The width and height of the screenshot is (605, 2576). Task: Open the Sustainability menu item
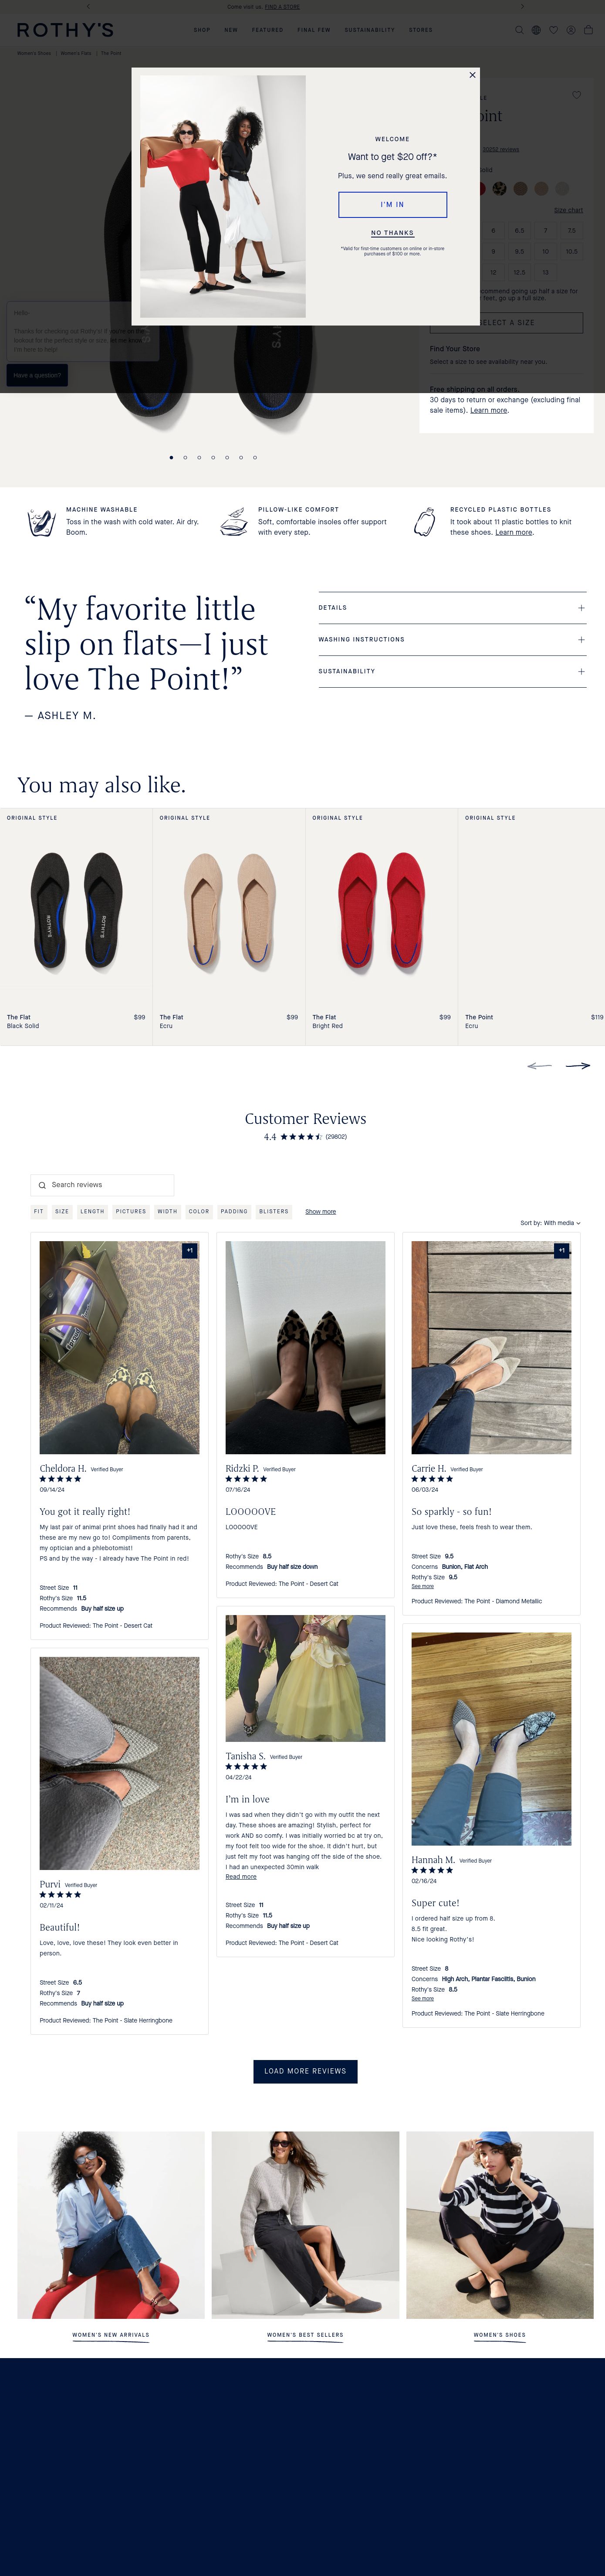[x=370, y=30]
